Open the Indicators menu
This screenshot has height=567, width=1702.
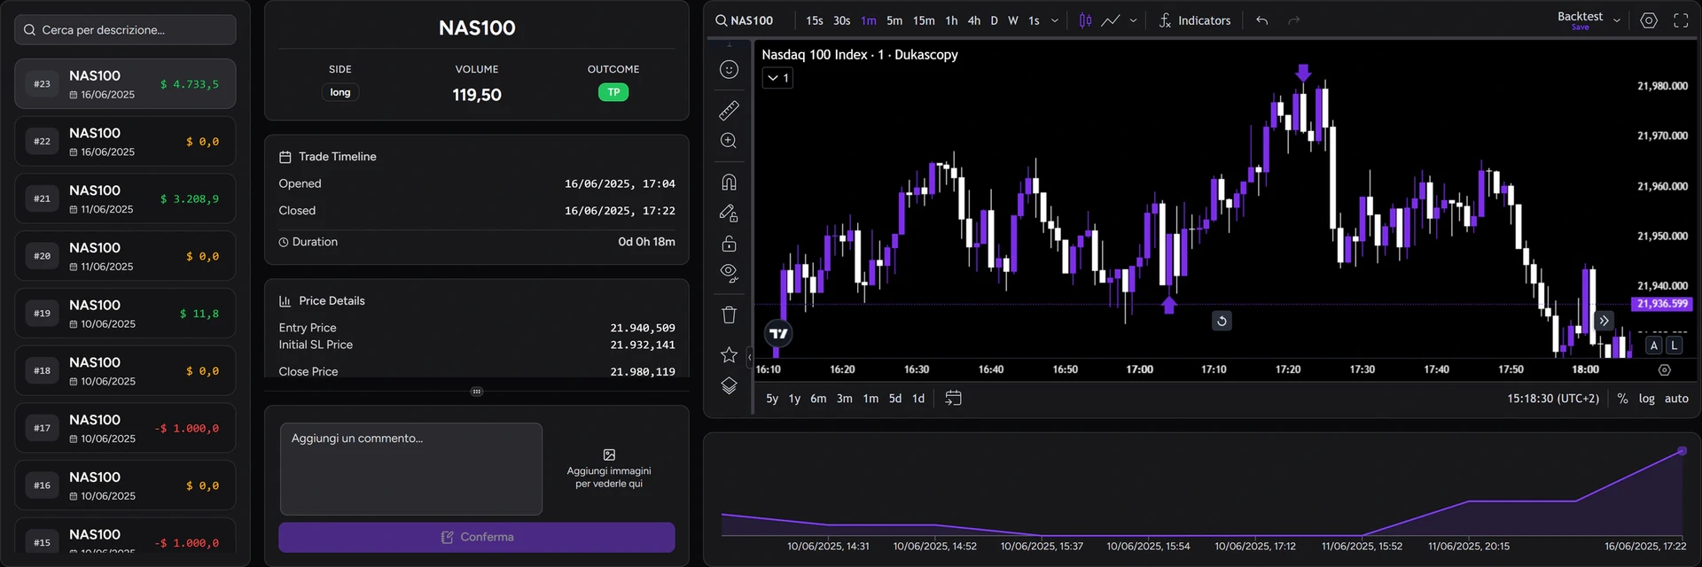[x=1194, y=20]
